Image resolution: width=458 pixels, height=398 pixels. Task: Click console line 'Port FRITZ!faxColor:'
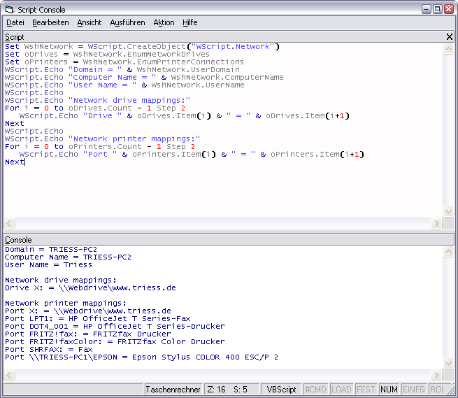115,341
